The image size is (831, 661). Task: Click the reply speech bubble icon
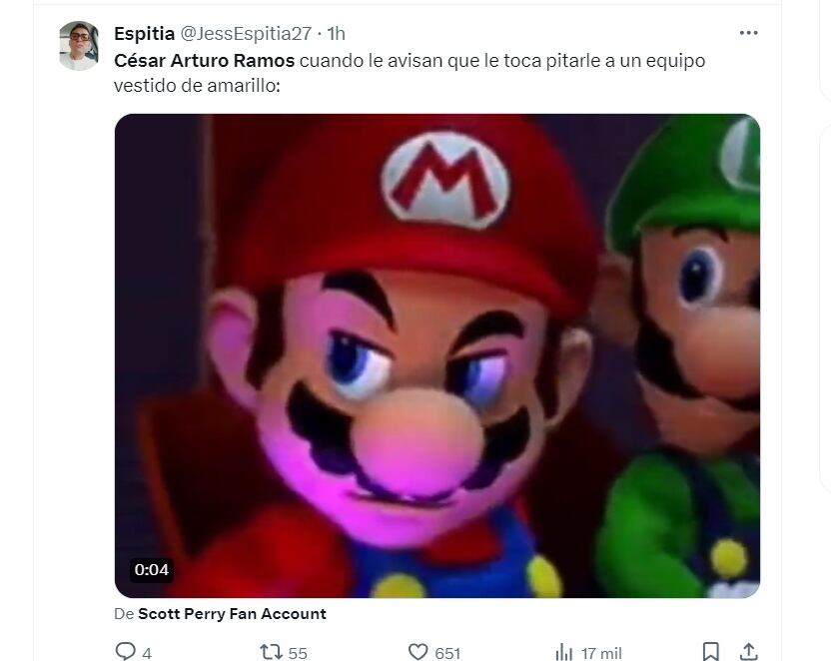click(x=126, y=652)
